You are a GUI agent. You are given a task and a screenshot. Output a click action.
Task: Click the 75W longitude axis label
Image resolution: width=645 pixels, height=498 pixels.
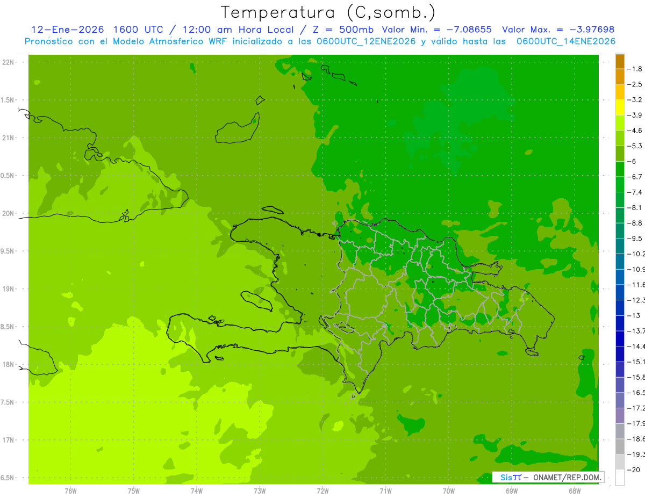pos(133,491)
